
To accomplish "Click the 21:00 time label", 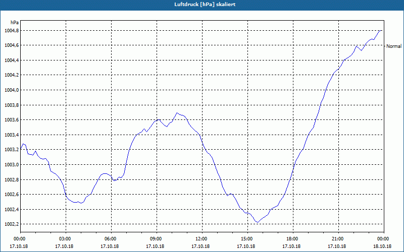I will coord(338,239).
